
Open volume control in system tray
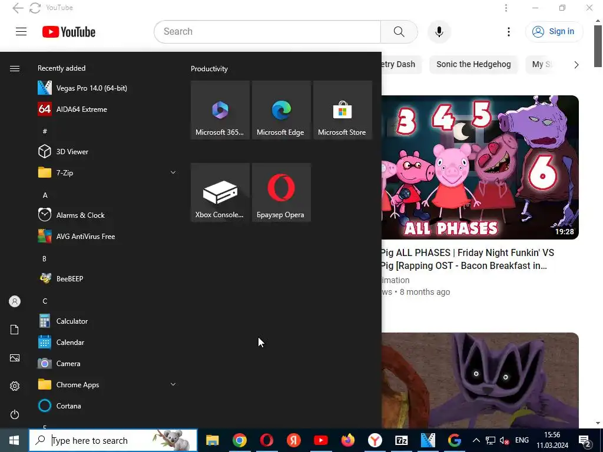504,440
